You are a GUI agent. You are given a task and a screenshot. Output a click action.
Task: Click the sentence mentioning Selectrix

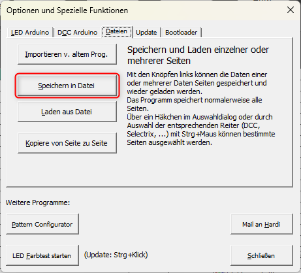click(x=201, y=130)
